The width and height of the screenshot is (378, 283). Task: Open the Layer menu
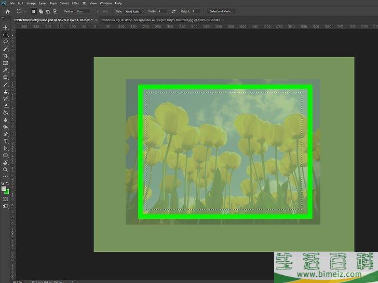43,3
